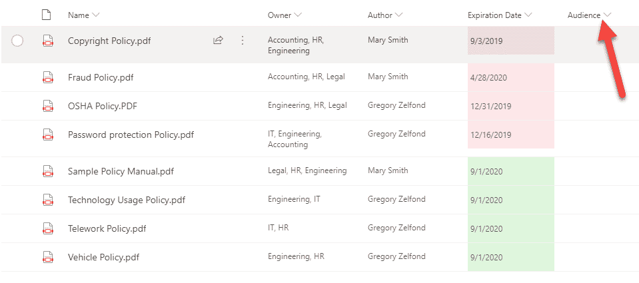Open the Audience column dropdown
639x283 pixels.
point(607,15)
